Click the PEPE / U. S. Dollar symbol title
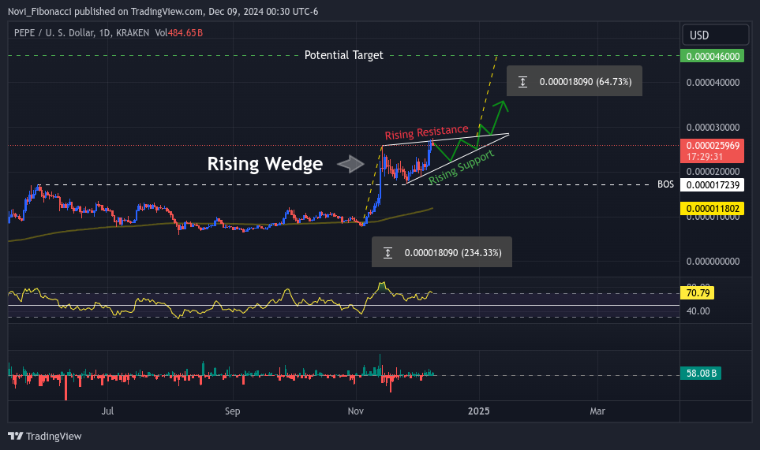Image resolution: width=760 pixels, height=450 pixels. [81, 33]
